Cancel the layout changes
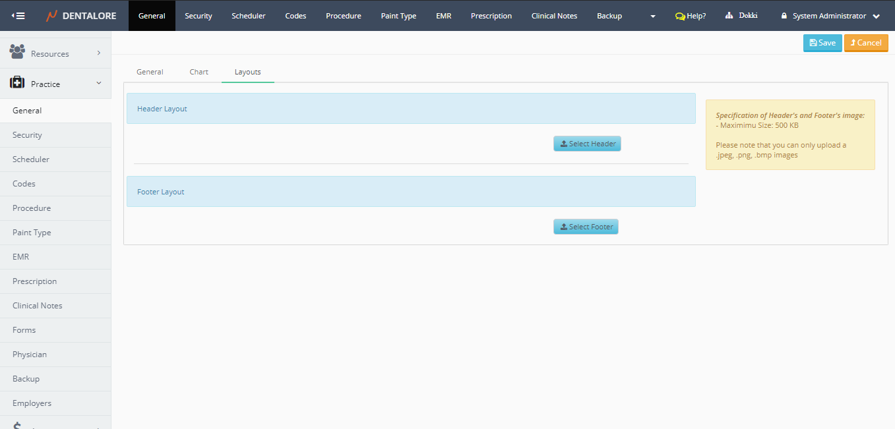895x429 pixels. [865, 43]
